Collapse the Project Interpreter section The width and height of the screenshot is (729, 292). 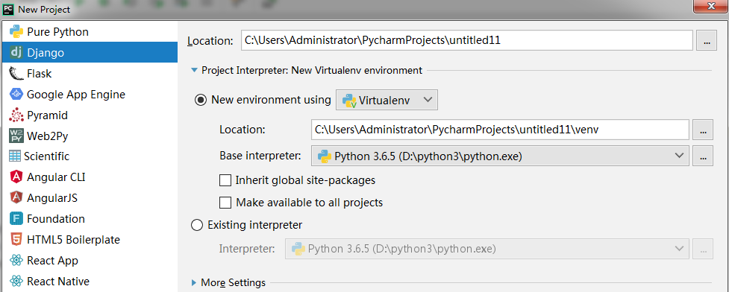[x=194, y=71]
